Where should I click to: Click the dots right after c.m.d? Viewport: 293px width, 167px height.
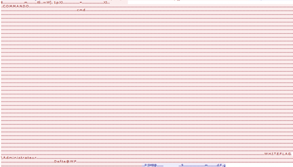tap(94, 10)
